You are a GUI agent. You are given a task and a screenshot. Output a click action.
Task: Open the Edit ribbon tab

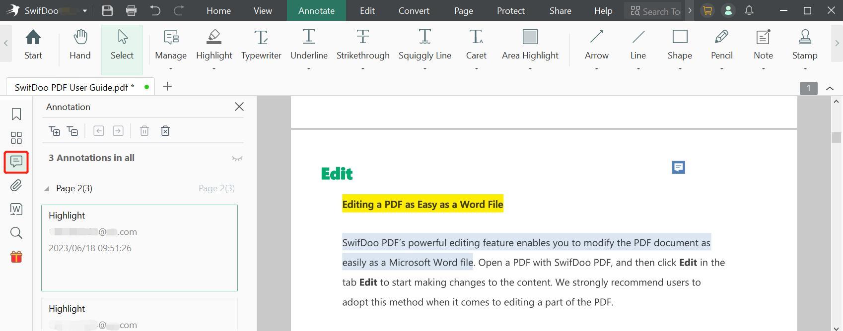[x=367, y=10]
